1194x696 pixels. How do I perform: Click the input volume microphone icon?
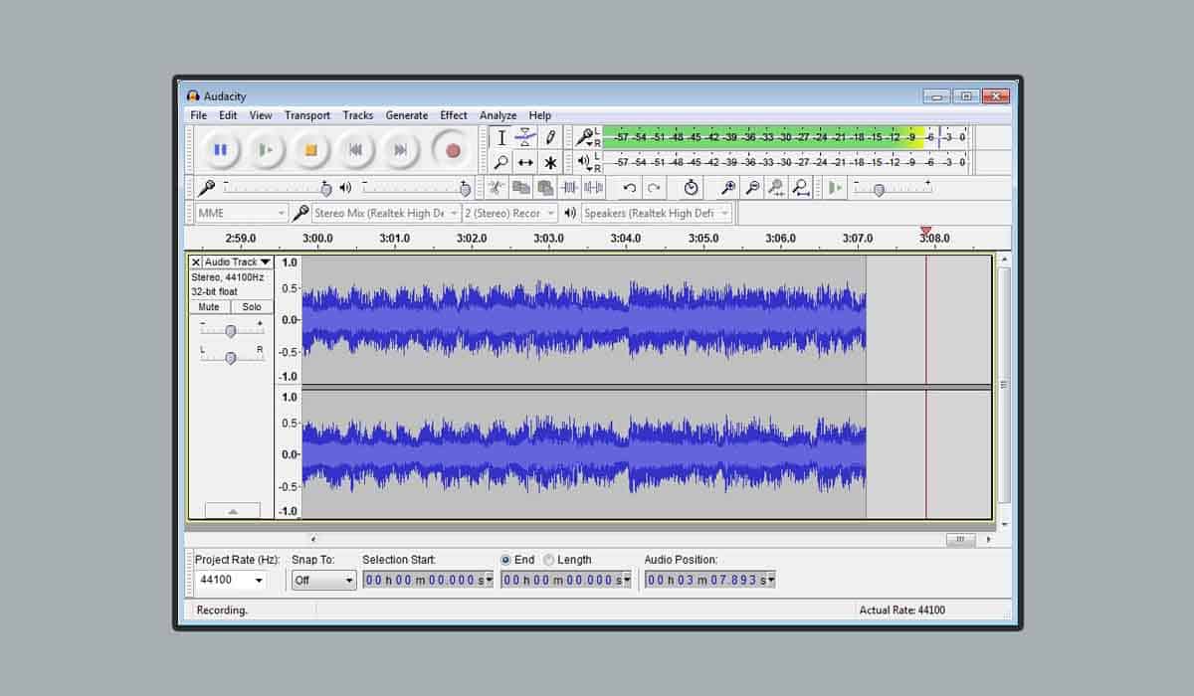207,187
